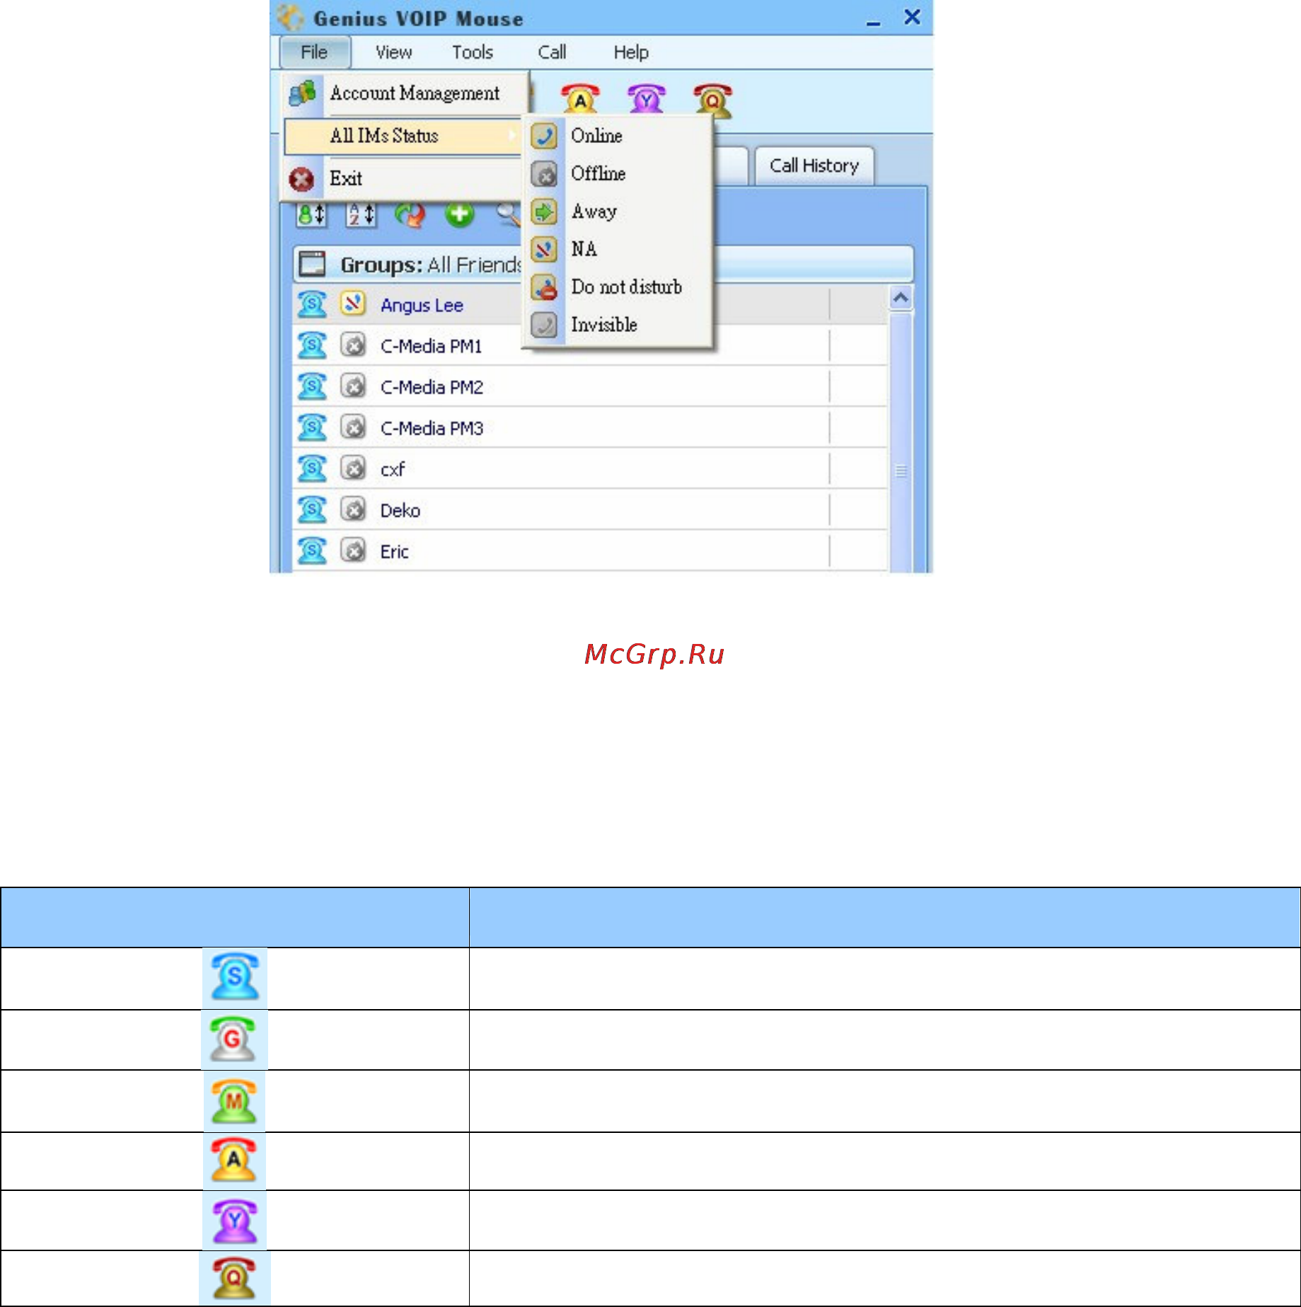The image size is (1301, 1307).
Task: Click the QQ 'Q' phone toolbar icon
Action: click(x=713, y=100)
